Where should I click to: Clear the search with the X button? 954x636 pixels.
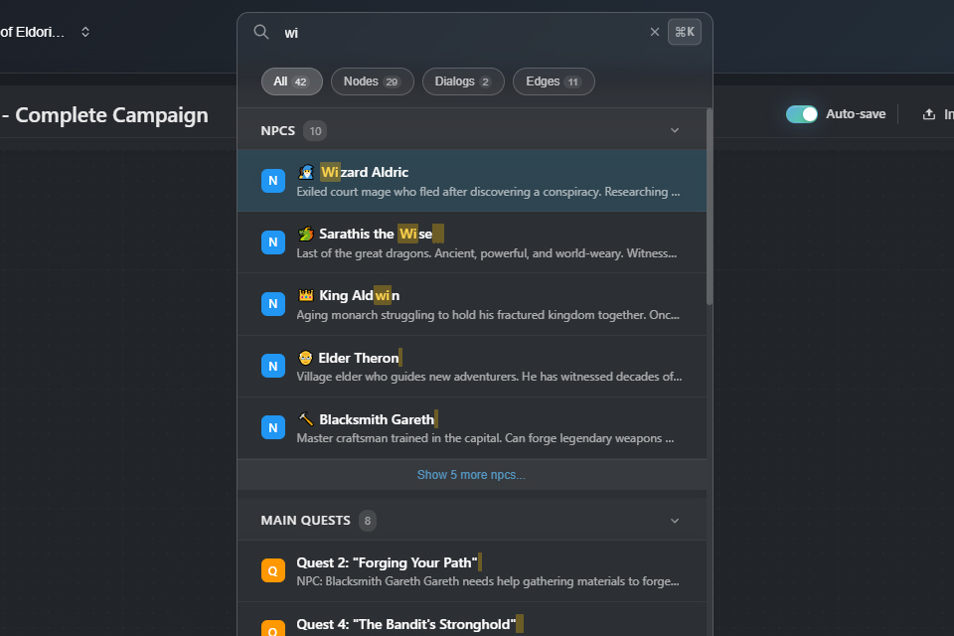(655, 32)
